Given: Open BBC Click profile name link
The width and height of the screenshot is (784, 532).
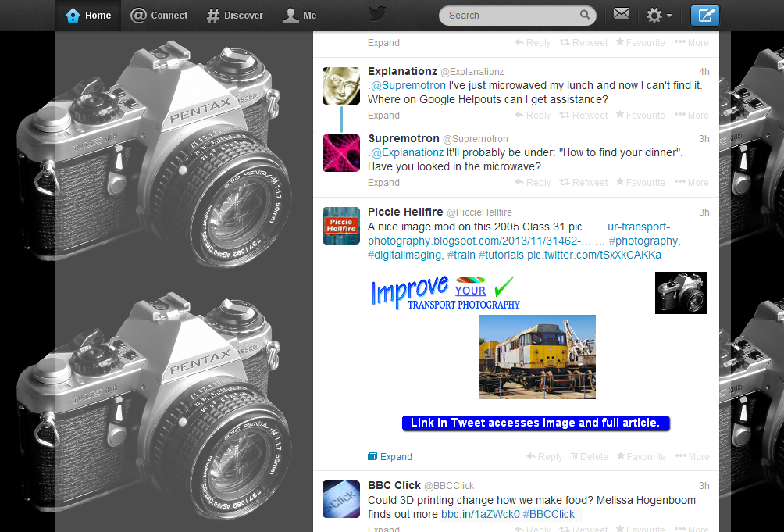Looking at the screenshot, I should point(394,485).
